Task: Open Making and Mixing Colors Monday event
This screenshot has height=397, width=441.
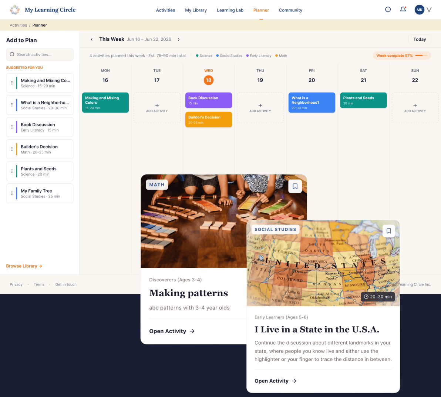Action: [105, 103]
